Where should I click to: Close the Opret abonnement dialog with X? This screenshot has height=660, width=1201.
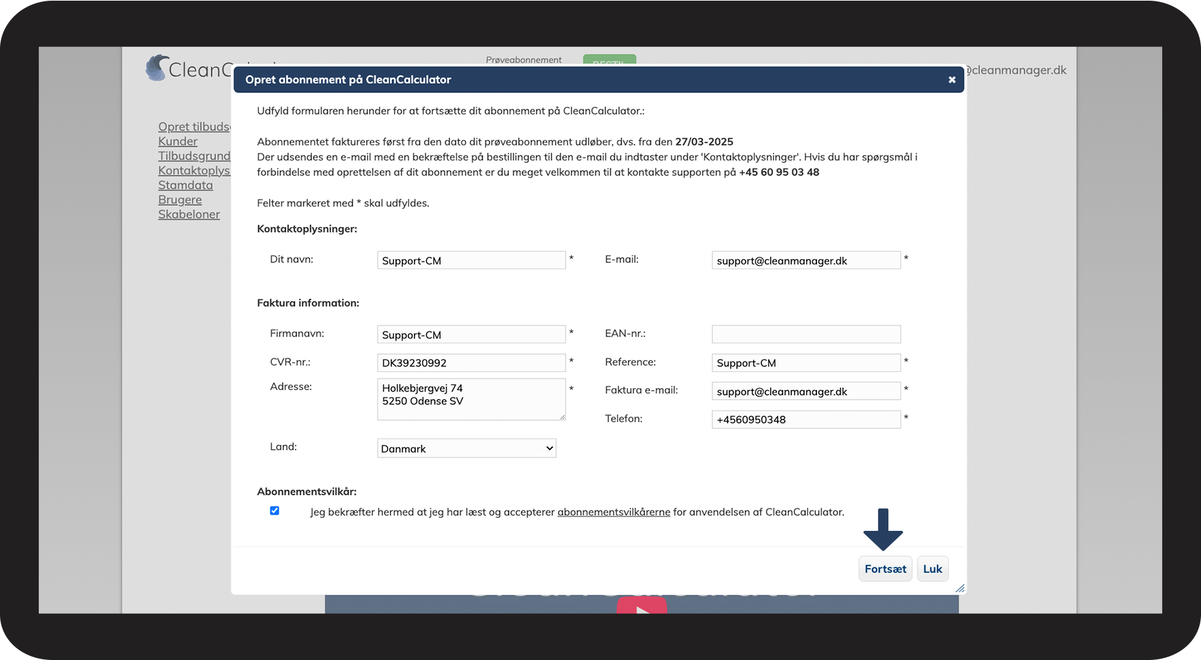coord(952,80)
